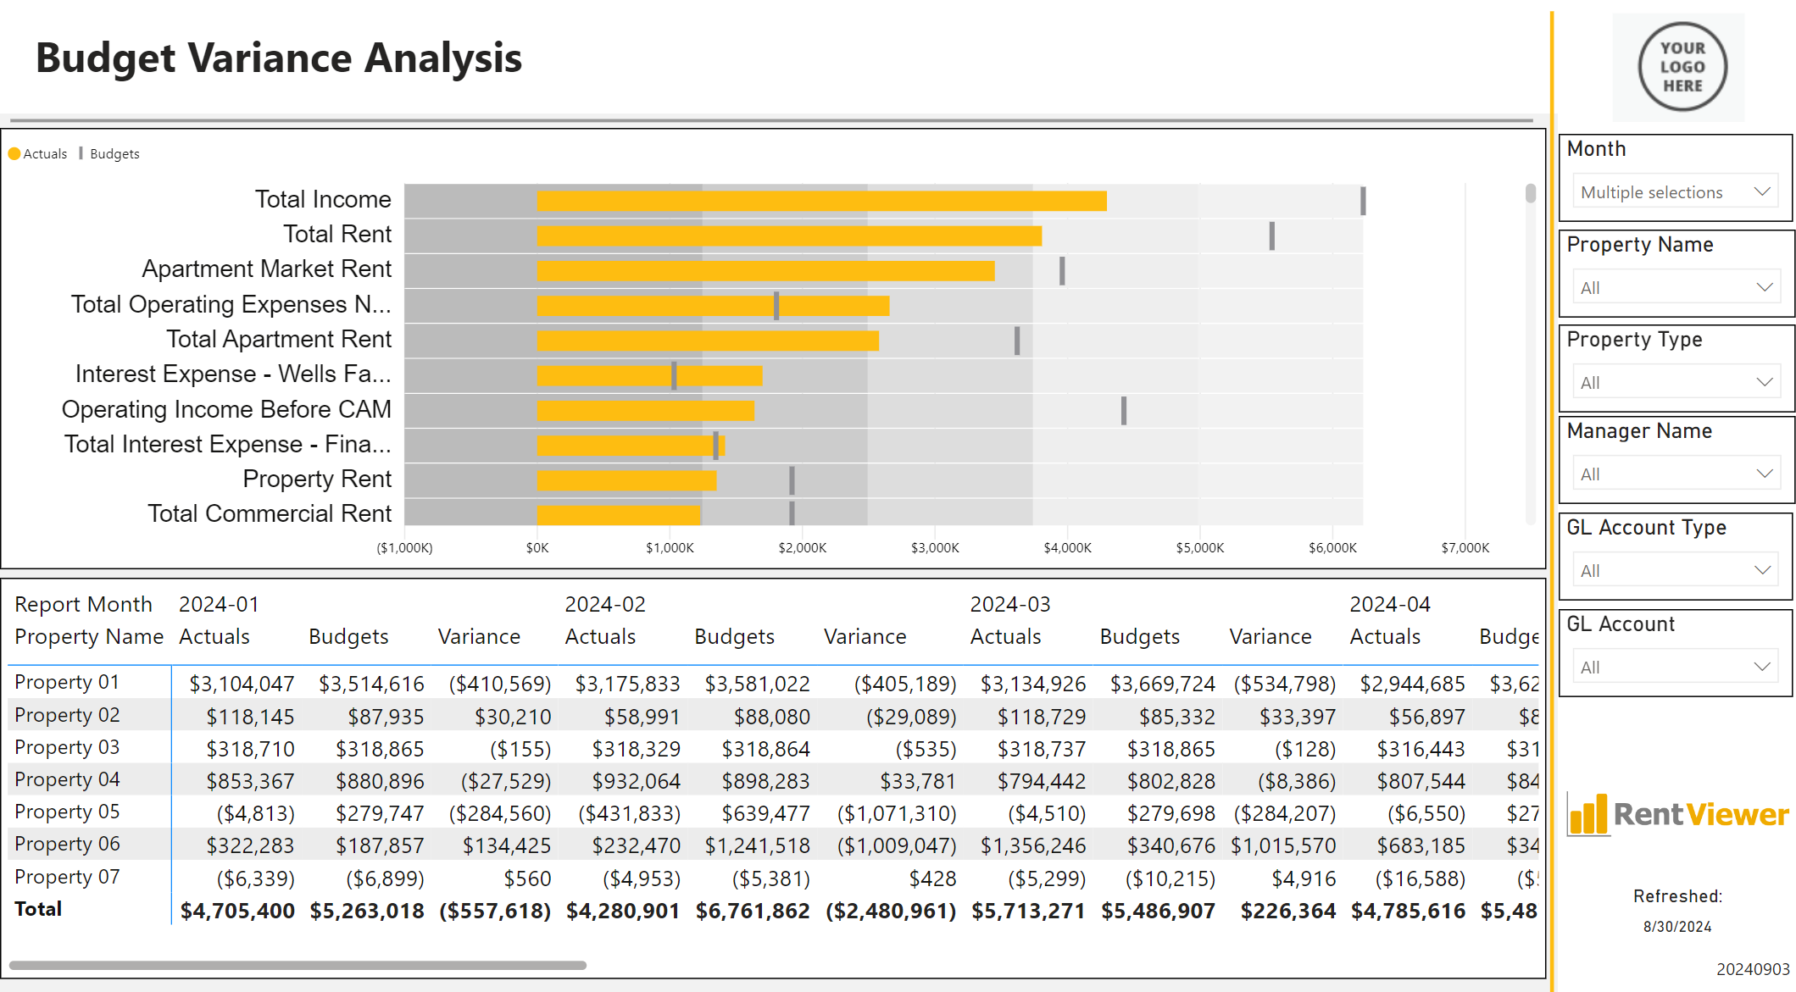
Task: Click the 2024-02 report month header
Action: [604, 604]
